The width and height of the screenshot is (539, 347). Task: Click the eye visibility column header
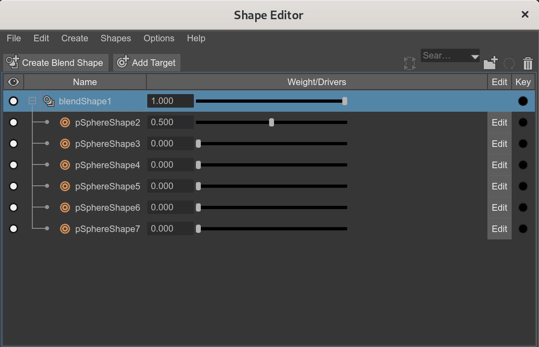coord(13,82)
